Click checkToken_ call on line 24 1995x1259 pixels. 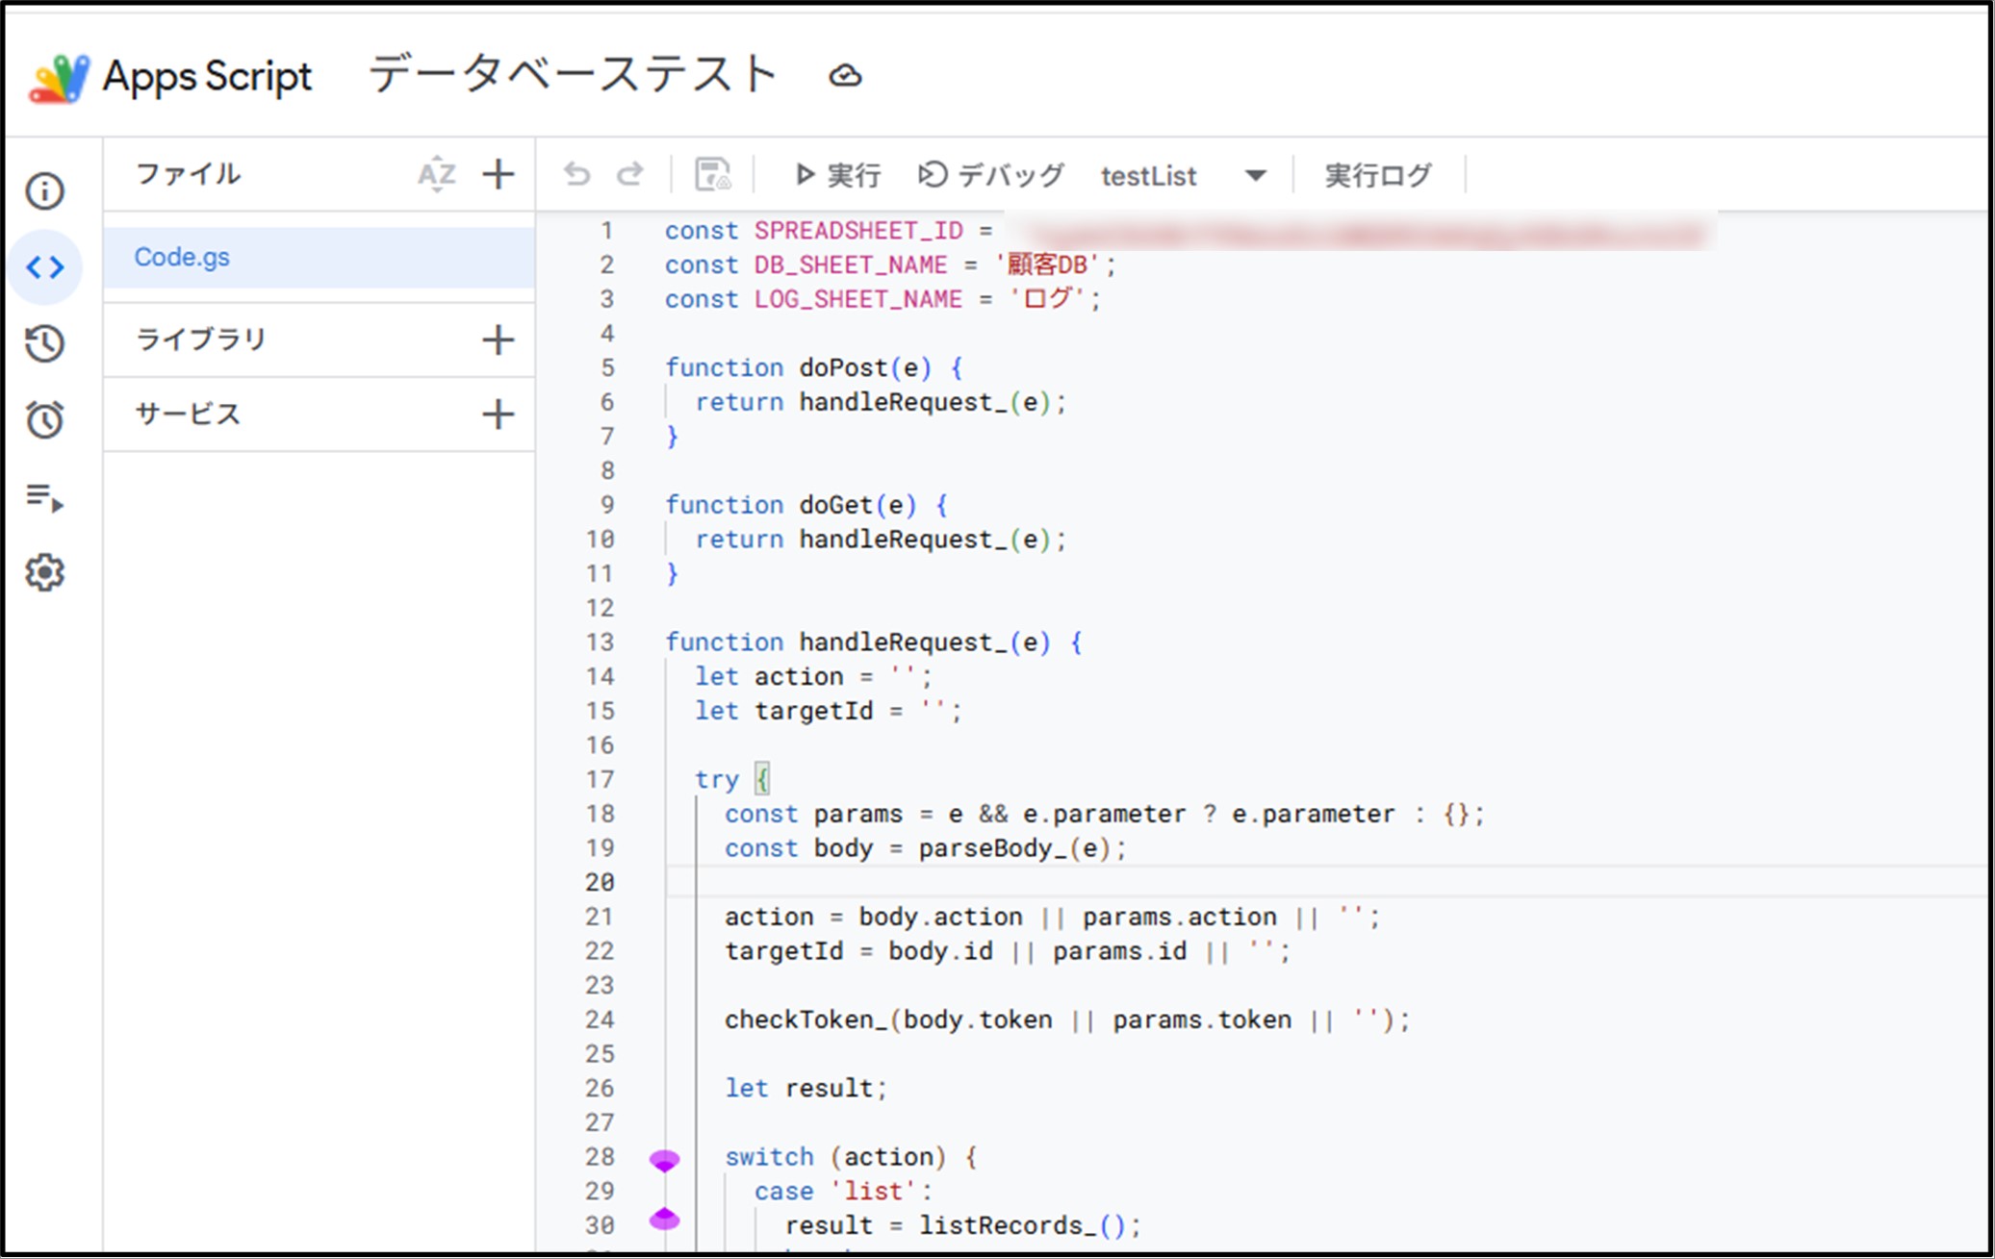click(x=806, y=1020)
